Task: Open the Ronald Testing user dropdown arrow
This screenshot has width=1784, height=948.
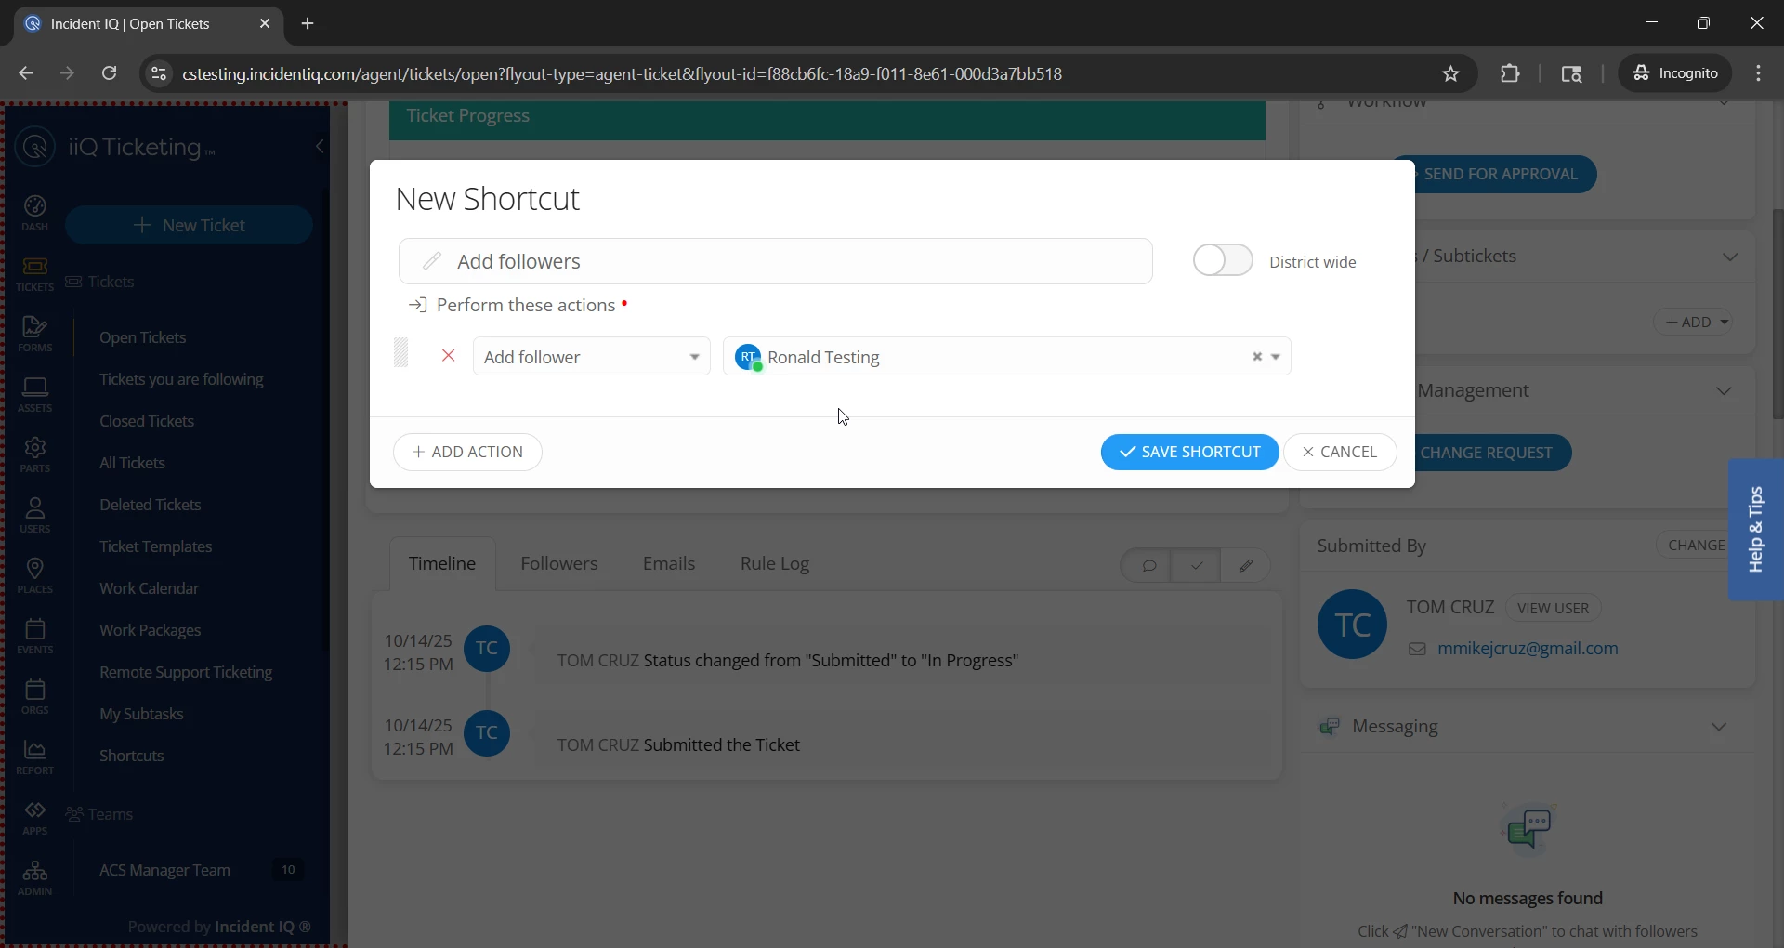Action: 1277,357
